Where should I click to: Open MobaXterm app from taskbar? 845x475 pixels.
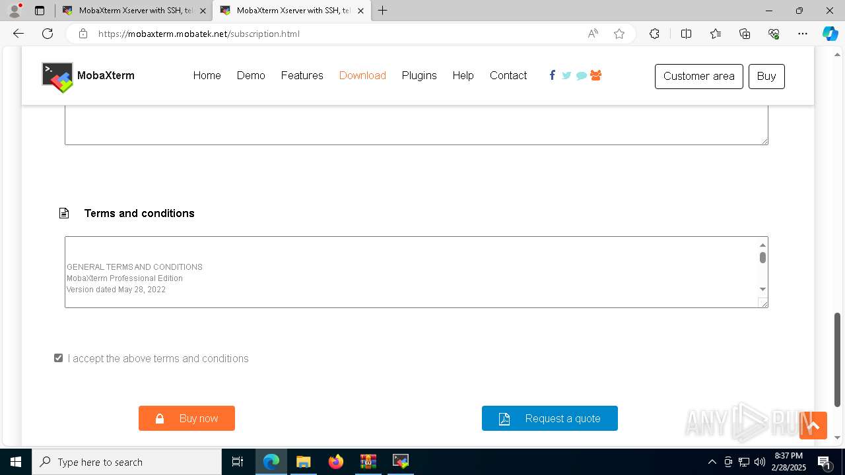[x=401, y=462]
